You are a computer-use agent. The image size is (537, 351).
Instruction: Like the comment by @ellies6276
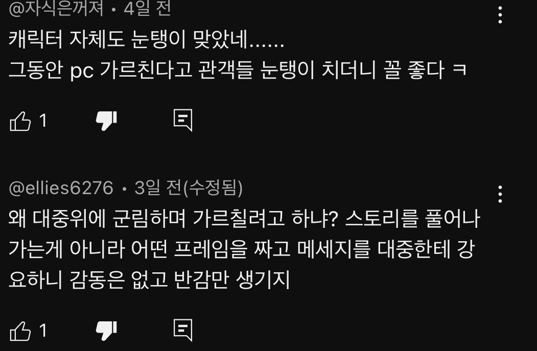pos(20,331)
